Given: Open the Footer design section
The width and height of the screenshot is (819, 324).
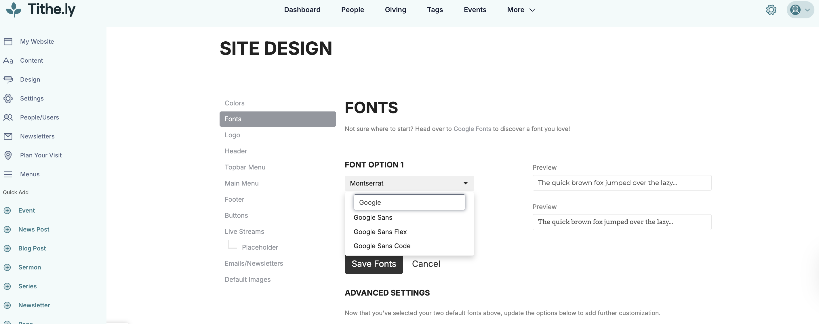Looking at the screenshot, I should (x=234, y=199).
